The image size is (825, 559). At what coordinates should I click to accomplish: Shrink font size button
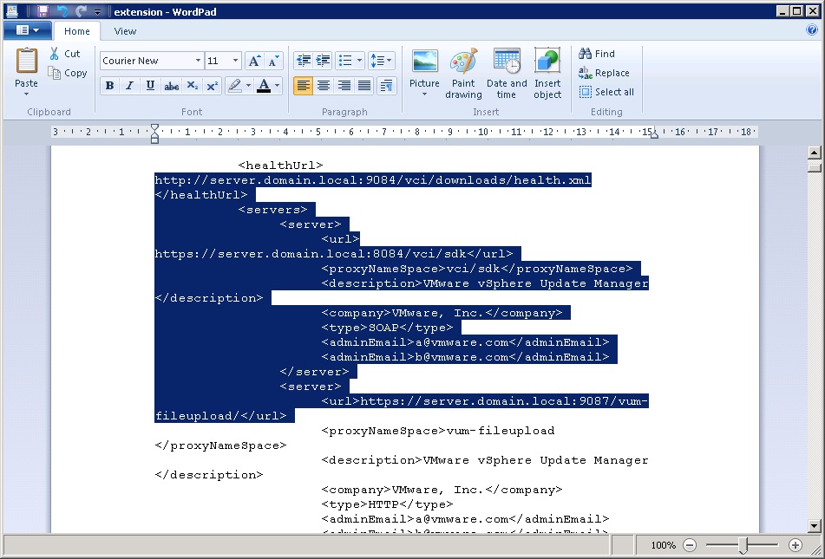[x=273, y=61]
